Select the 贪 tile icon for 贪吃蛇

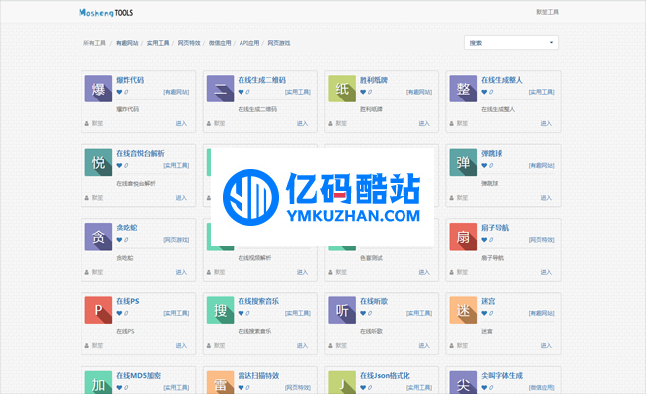(x=98, y=237)
